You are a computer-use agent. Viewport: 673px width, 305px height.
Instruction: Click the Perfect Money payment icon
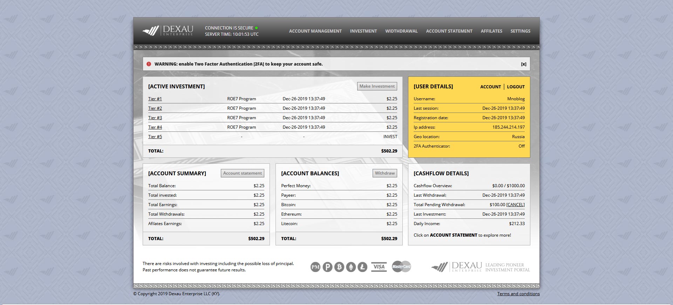point(315,267)
